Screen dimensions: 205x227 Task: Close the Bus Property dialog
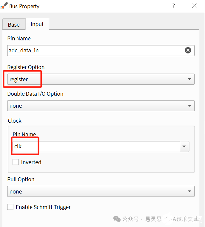point(195,6)
